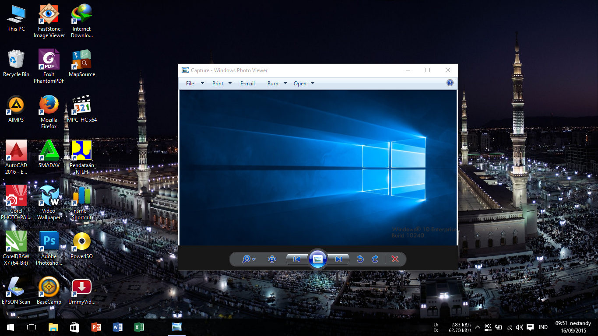Select the FastStone Image Viewer shortcut
Viewport: 598px width, 336px height.
(x=49, y=21)
